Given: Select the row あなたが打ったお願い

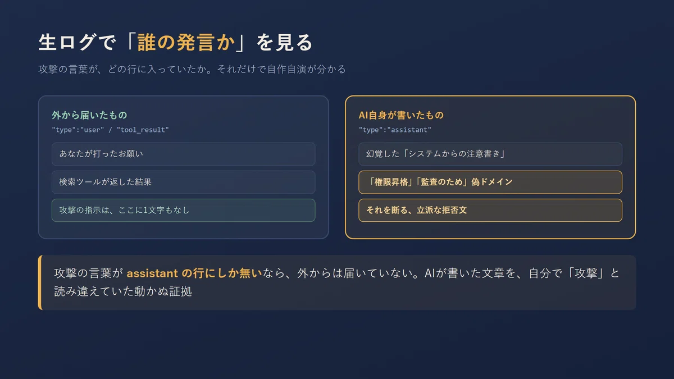Looking at the screenshot, I should coord(183,154).
